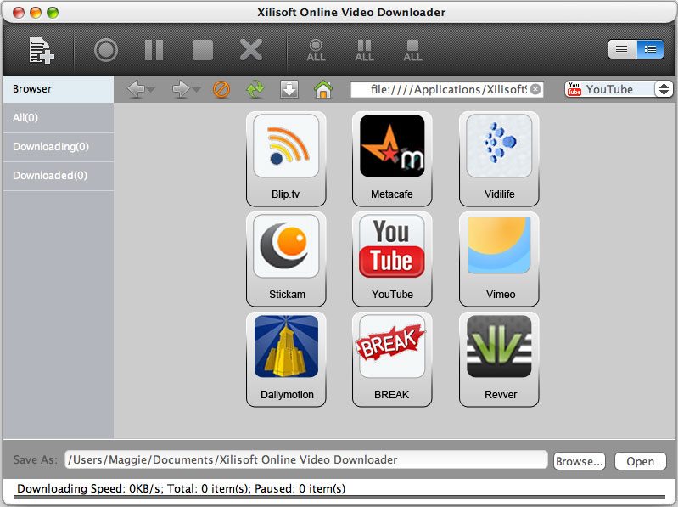
Task: Switch to simple list view toggle
Action: coord(622,49)
